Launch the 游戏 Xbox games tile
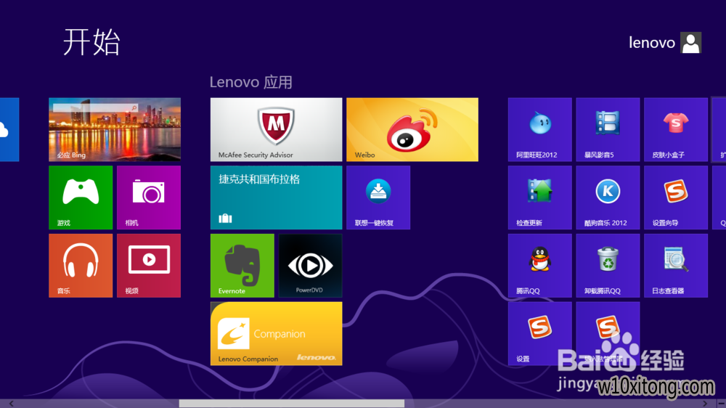 (x=81, y=197)
